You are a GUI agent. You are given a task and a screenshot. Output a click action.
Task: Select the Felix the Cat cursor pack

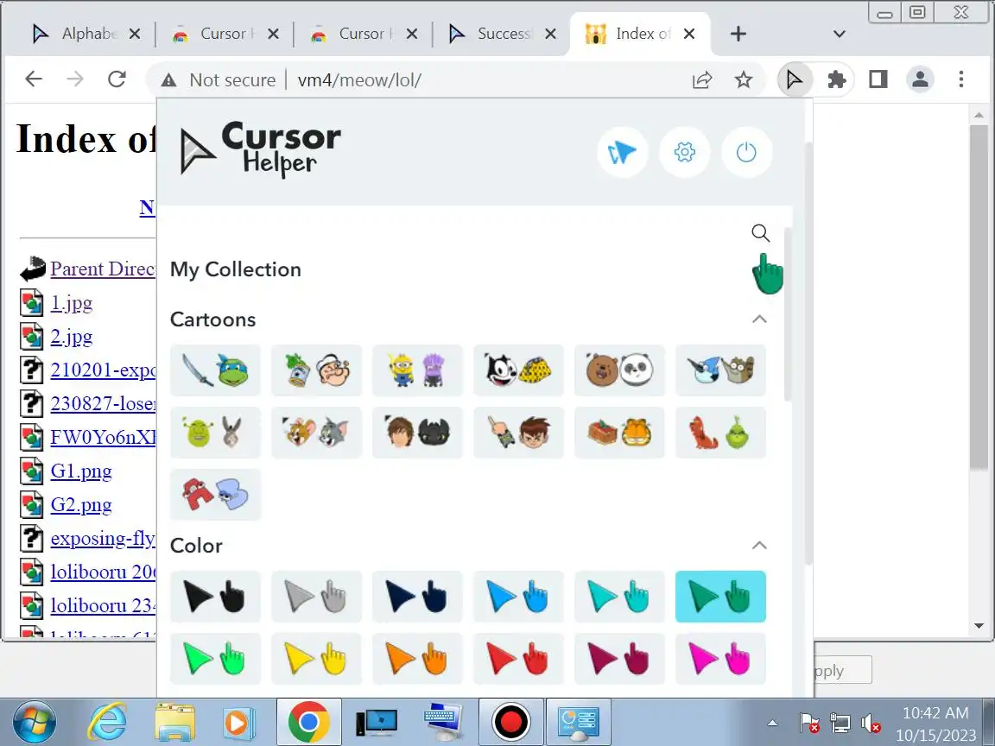pyautogui.click(x=518, y=370)
